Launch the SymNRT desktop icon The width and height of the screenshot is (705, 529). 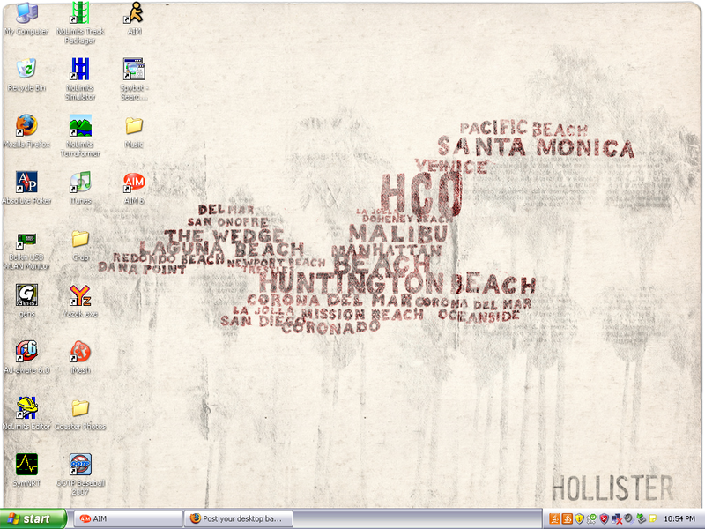point(26,471)
